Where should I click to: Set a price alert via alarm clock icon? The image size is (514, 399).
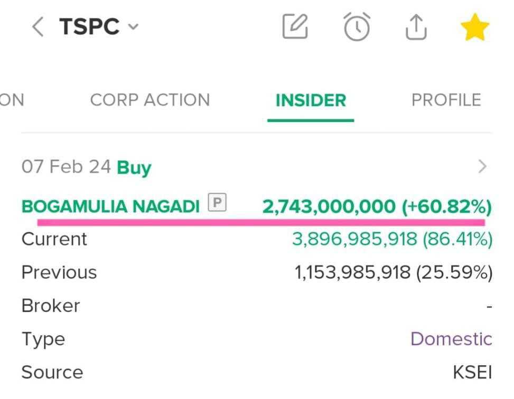[357, 26]
